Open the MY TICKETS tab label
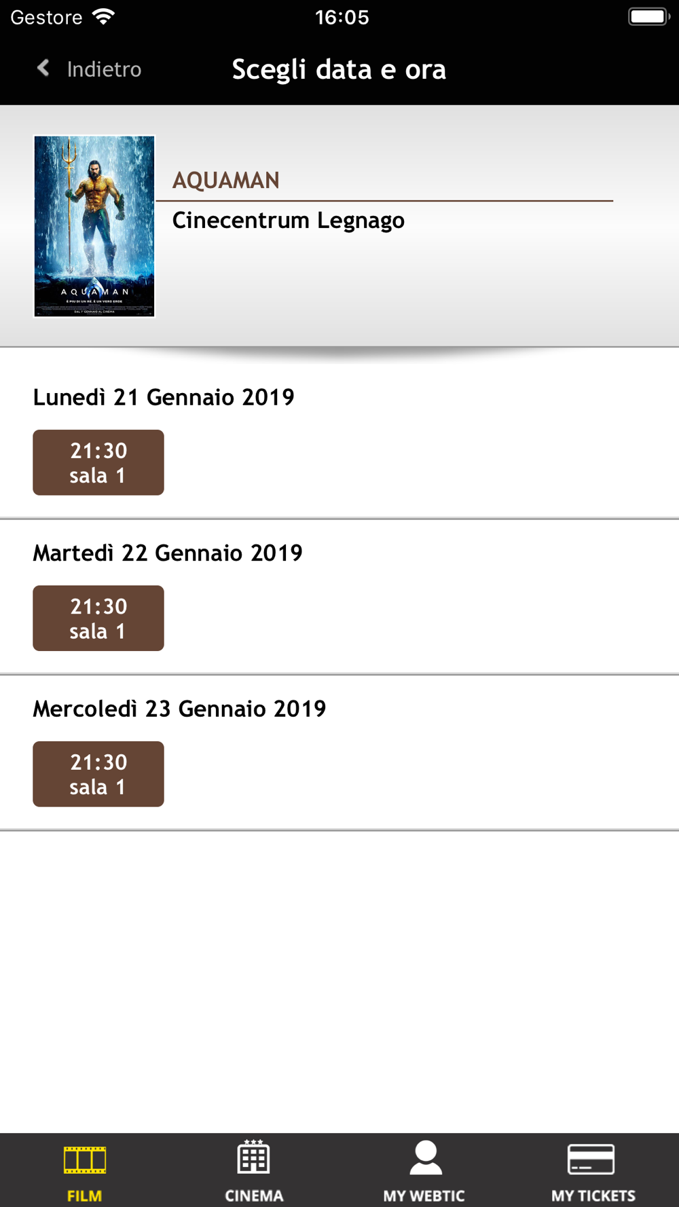 pyautogui.click(x=593, y=1195)
